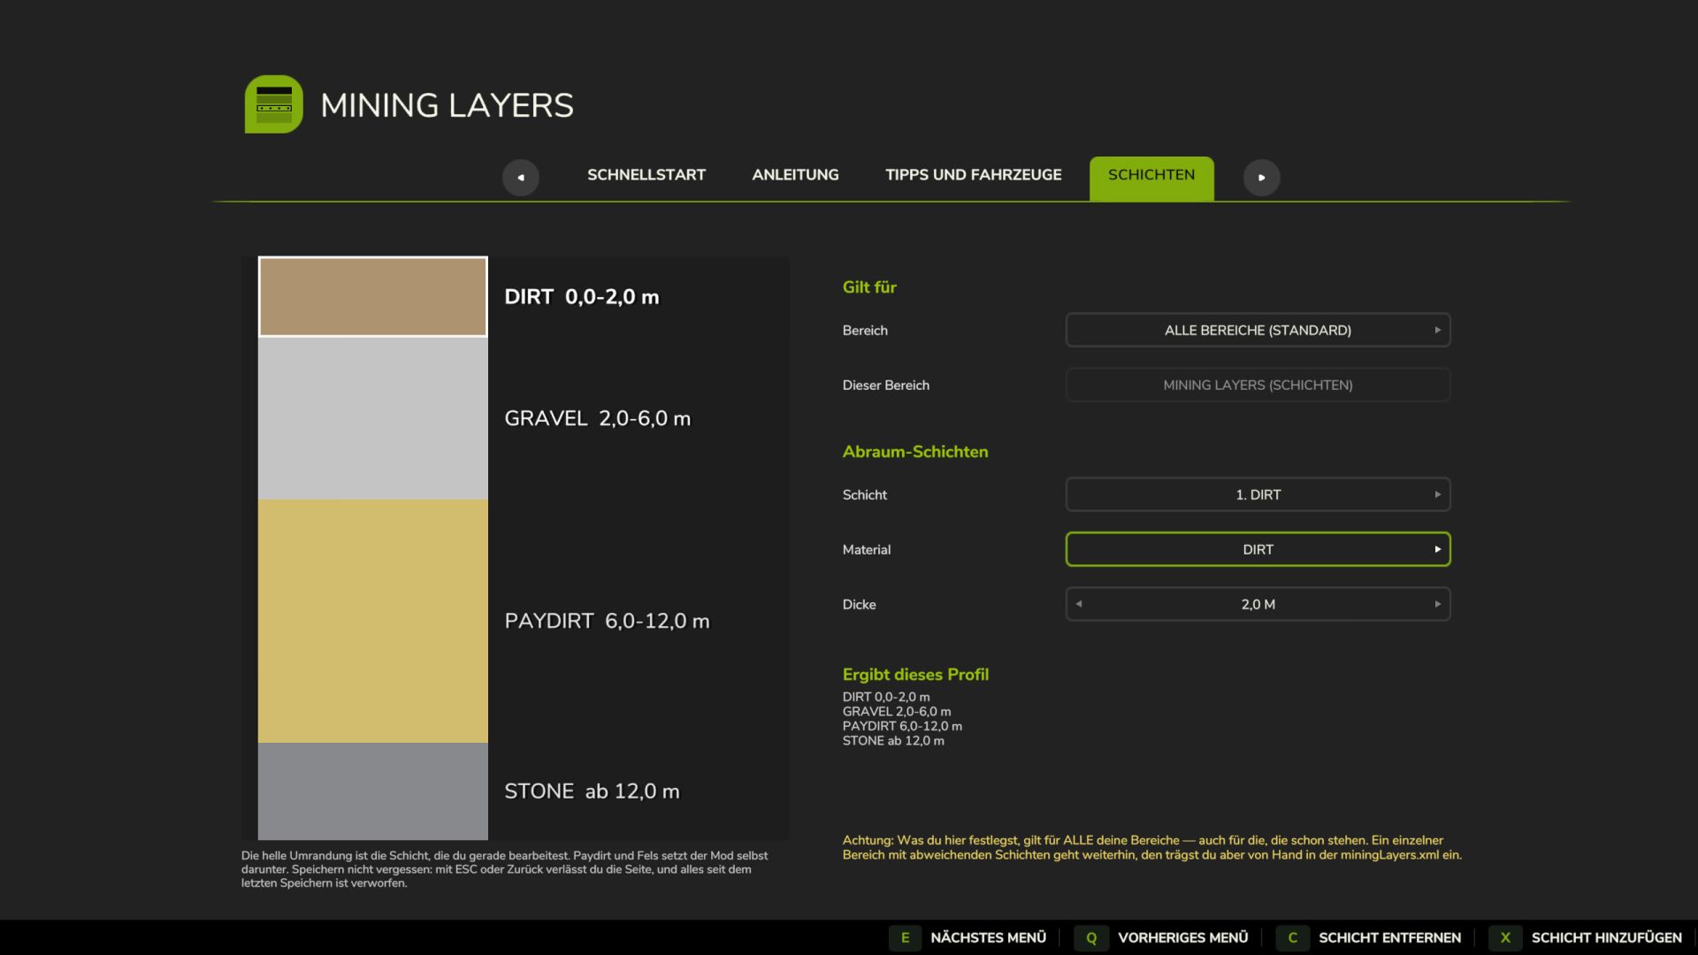Click the Q key hint icon

1091,937
